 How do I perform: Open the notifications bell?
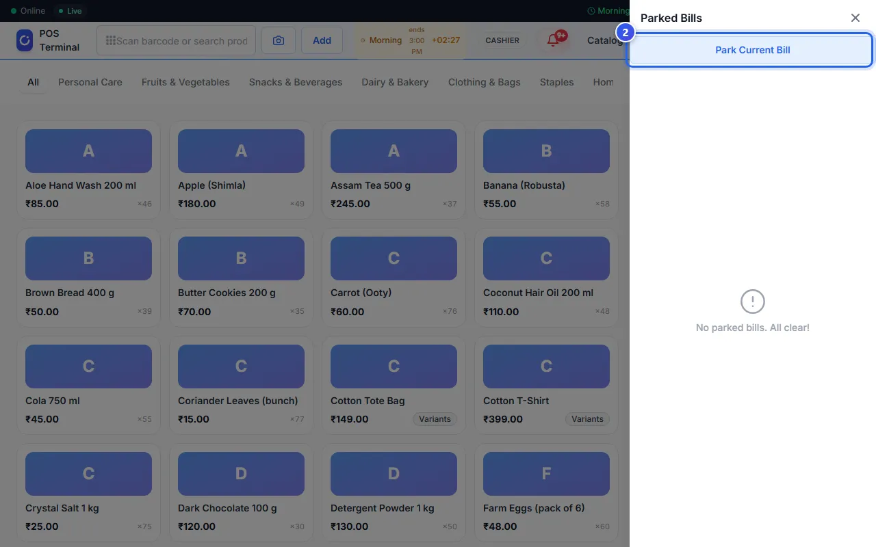click(553, 40)
